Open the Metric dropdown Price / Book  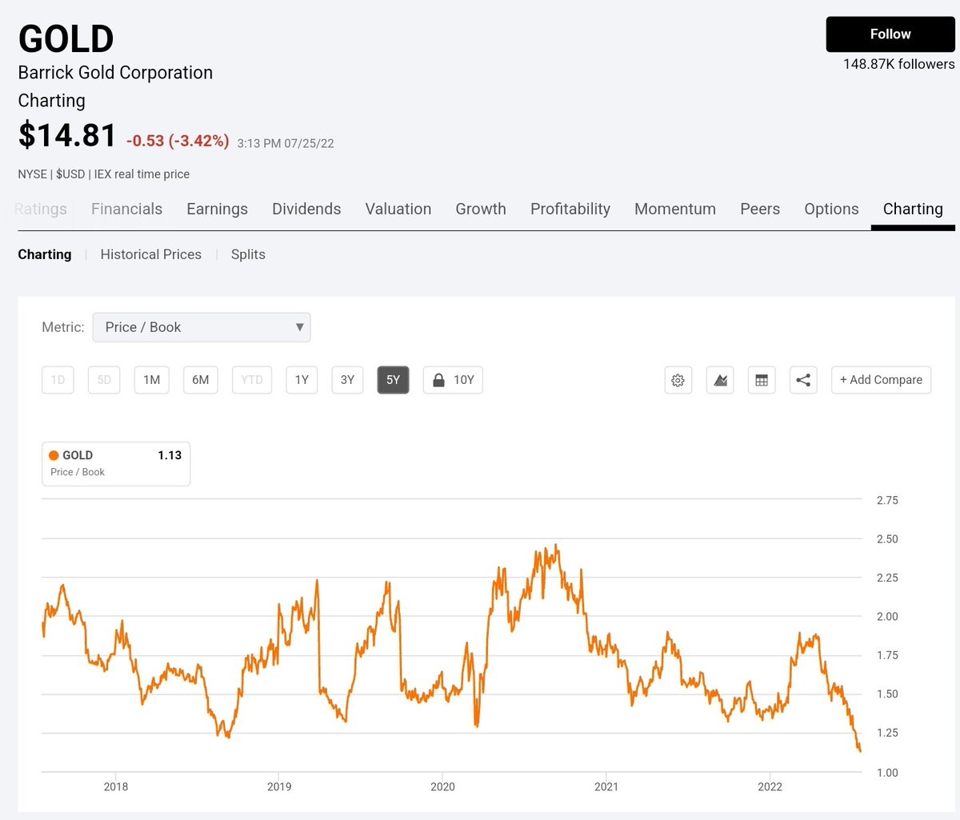coord(202,327)
